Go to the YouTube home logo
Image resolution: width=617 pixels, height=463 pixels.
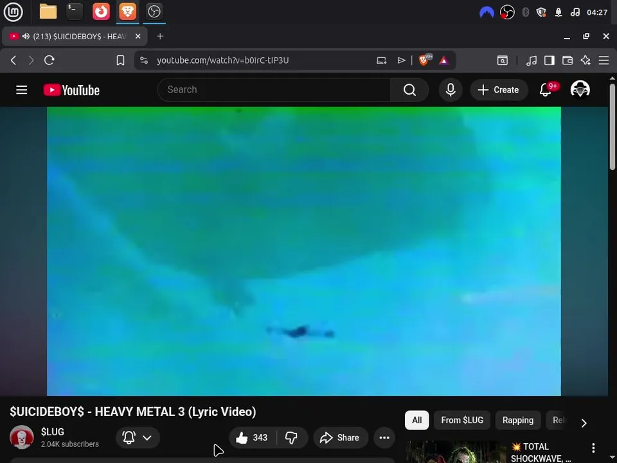[71, 90]
